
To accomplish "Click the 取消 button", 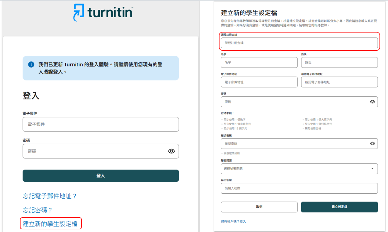I will click(259, 207).
